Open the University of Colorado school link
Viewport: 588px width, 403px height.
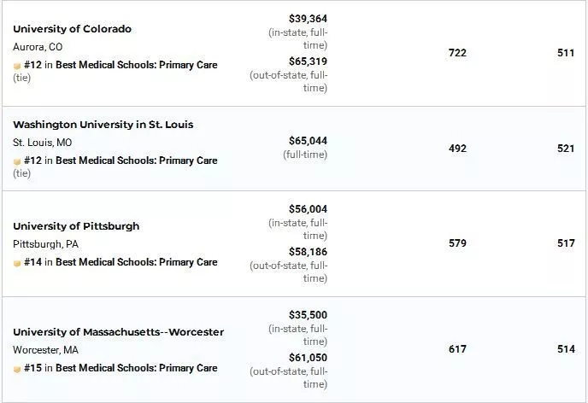(x=72, y=29)
